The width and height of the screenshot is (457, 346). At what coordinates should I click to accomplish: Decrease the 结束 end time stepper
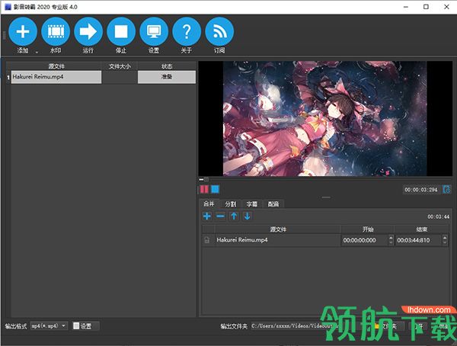[x=445, y=242]
